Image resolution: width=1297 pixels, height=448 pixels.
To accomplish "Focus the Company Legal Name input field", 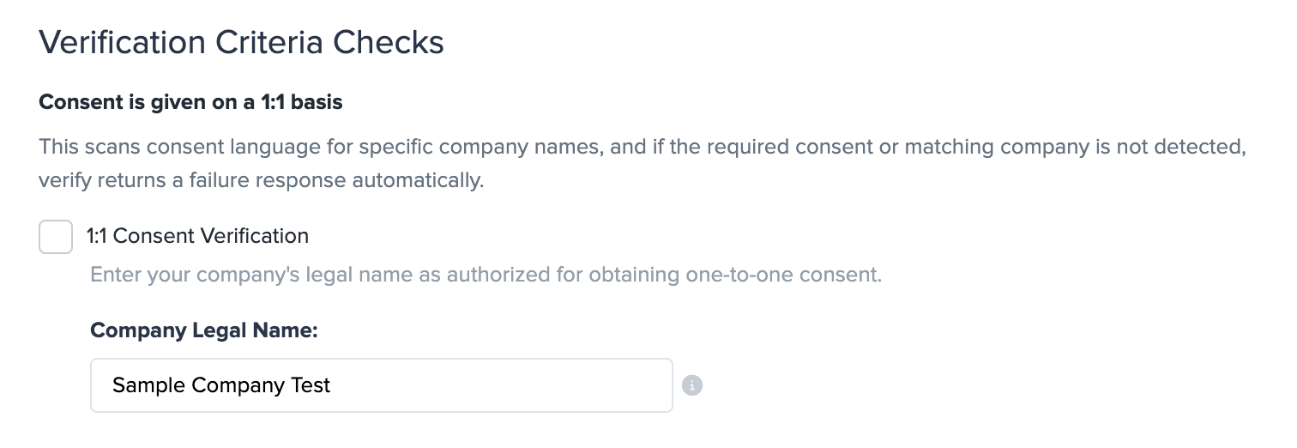I will click(x=381, y=385).
